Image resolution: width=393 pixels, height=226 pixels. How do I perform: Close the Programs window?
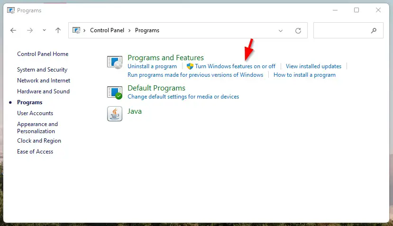coord(378,10)
